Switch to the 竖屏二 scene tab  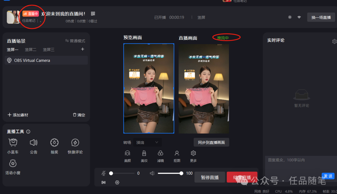[x=30, y=49]
